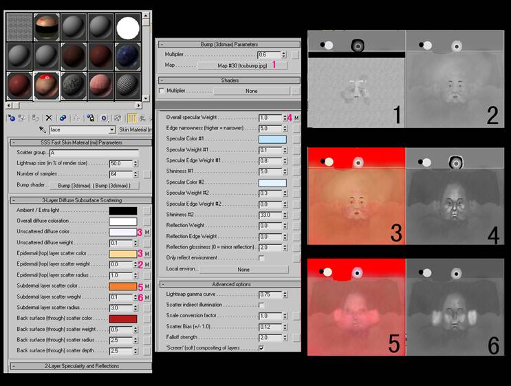Check Only reflect environment box
Viewport: 511px width, 386px height.
(x=261, y=258)
